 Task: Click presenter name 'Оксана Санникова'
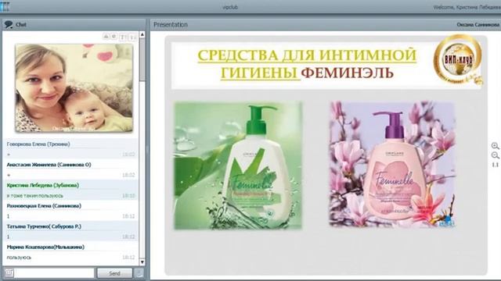(478, 24)
